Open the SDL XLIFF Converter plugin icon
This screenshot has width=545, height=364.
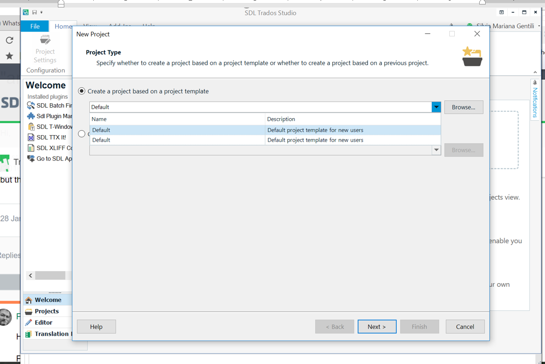[x=31, y=148]
